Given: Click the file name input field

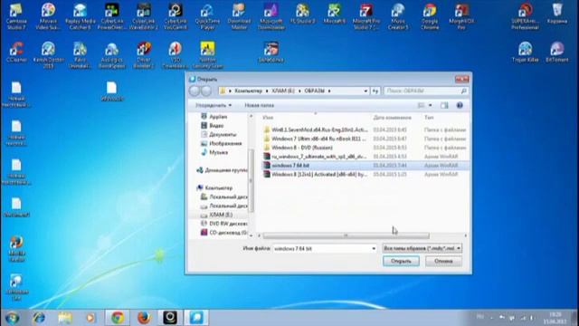Looking at the screenshot, I should point(321,248).
